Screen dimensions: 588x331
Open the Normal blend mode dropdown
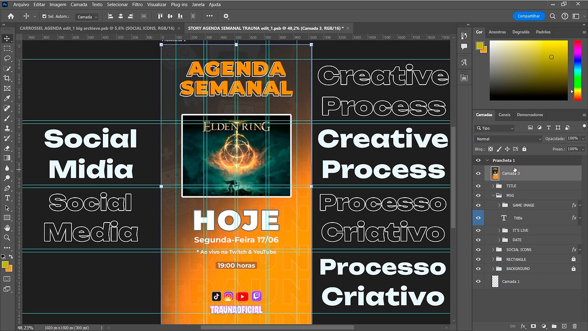[x=509, y=139]
